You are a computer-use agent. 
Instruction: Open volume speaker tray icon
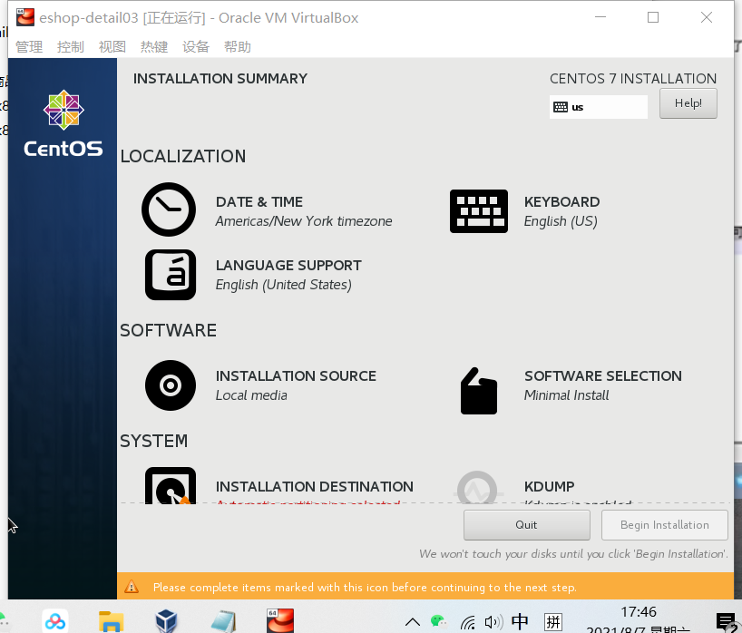pos(493,622)
